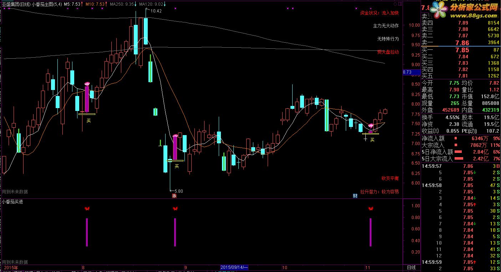Select the August purple signal bar in sub-chart
Viewport: 501px width, 272px height.
(x=87, y=232)
